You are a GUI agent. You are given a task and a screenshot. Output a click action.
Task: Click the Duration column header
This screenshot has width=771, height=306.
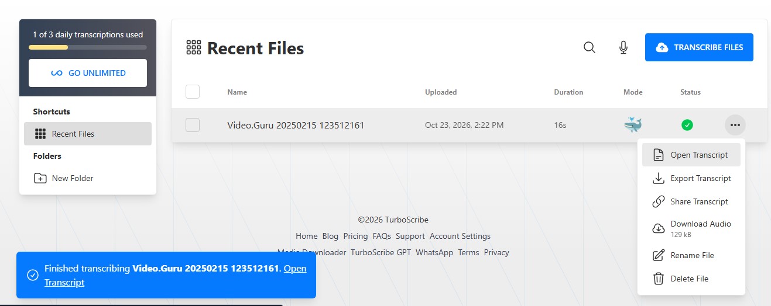pyautogui.click(x=568, y=92)
